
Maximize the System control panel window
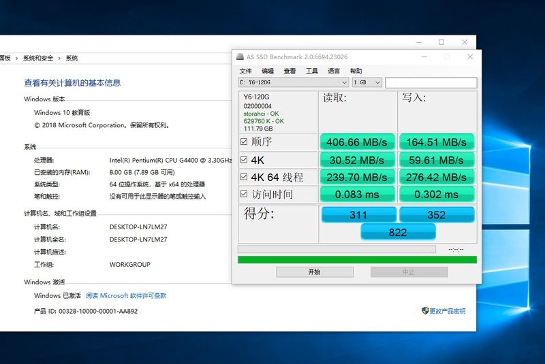pyautogui.click(x=441, y=42)
